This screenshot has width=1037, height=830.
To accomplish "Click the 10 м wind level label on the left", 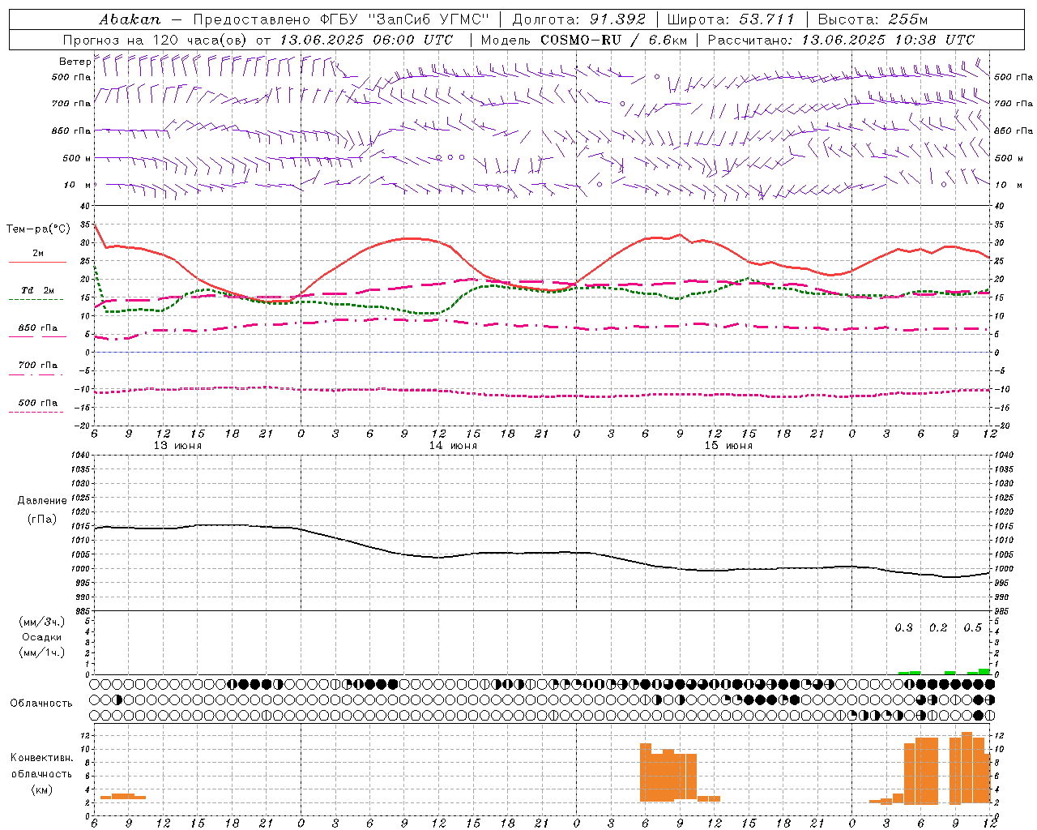I will click(x=78, y=186).
